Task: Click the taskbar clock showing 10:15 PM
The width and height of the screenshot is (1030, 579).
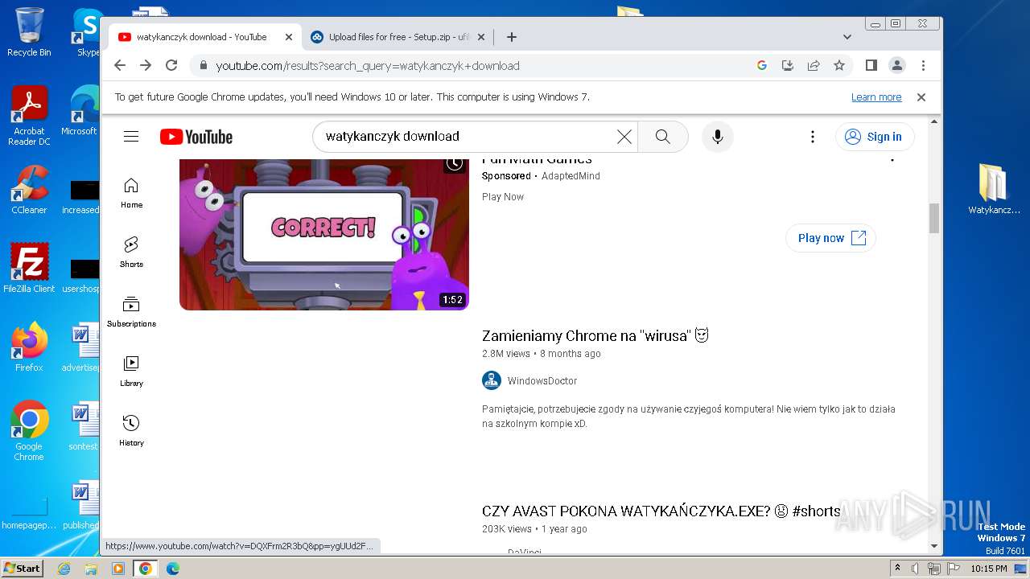Action: click(x=988, y=569)
